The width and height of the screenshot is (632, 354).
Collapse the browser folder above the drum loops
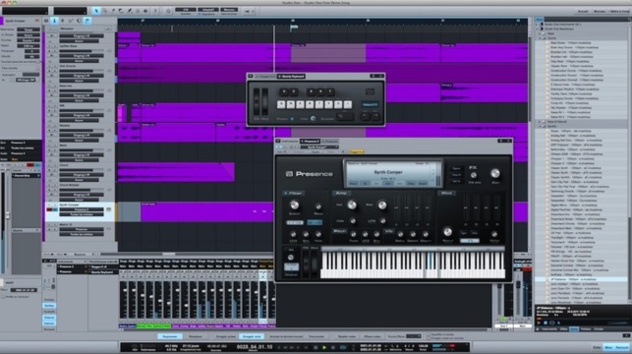[x=540, y=38]
